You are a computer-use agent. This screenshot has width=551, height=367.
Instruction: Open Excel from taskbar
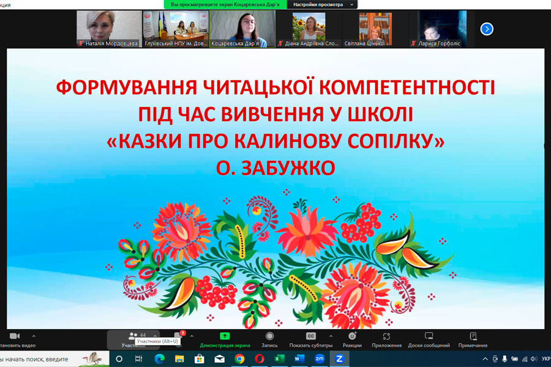click(279, 359)
